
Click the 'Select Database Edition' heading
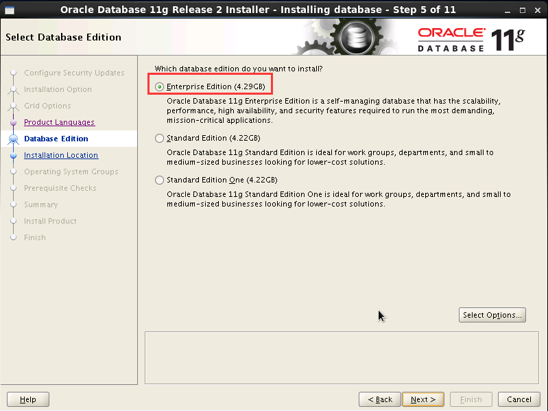tap(63, 37)
